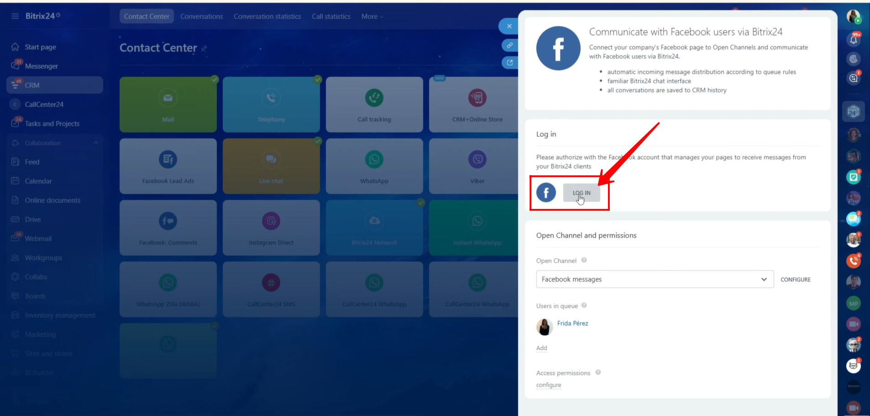This screenshot has height=416, width=870.
Task: Open the hamburger menu next to Bitrix24
Action: pos(15,16)
